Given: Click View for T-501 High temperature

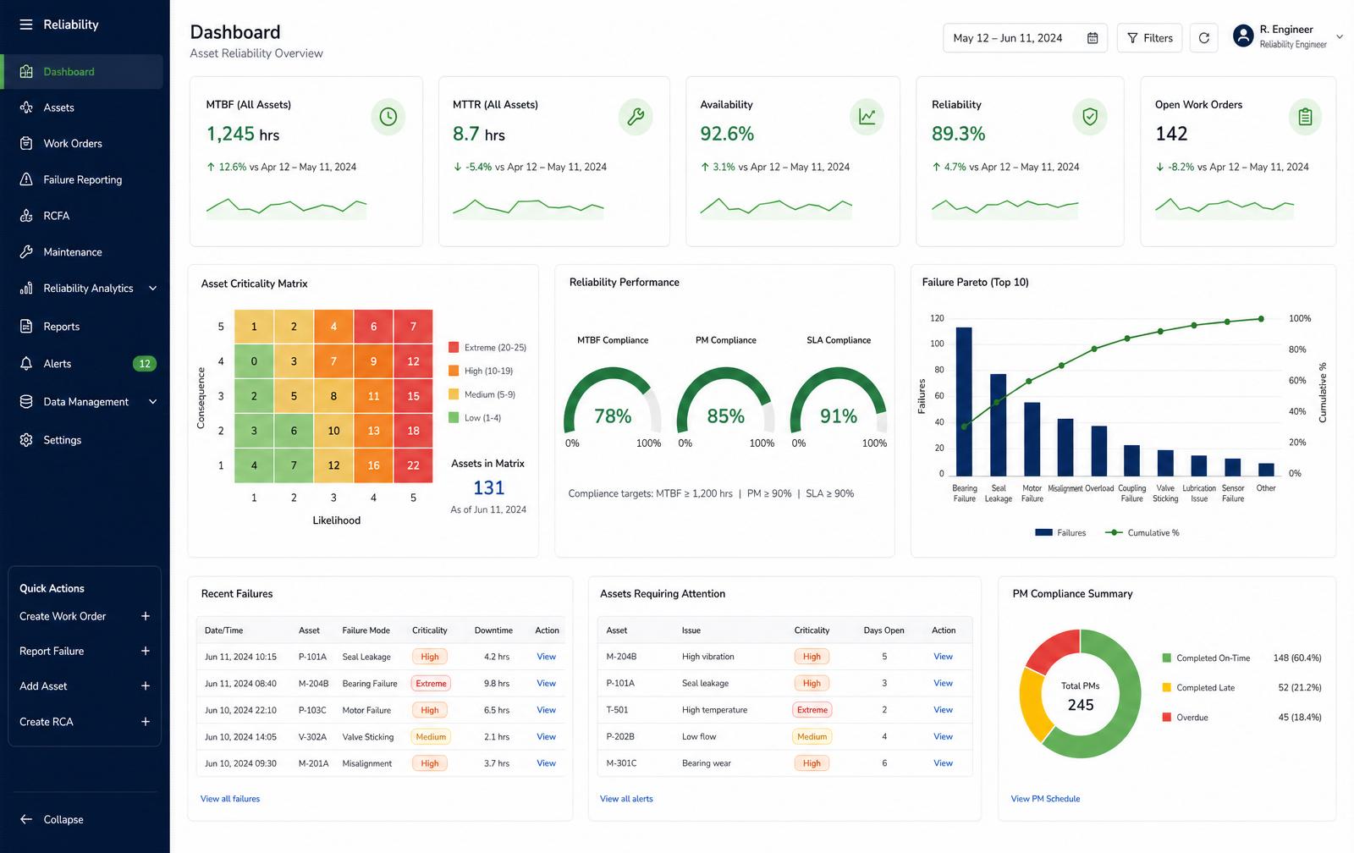Looking at the screenshot, I should tap(943, 710).
